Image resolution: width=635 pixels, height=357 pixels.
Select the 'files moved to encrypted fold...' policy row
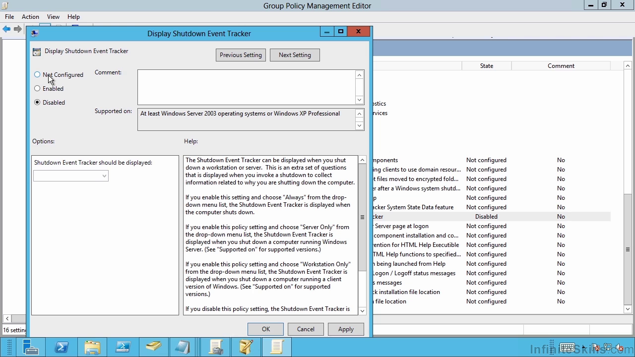[491, 179]
